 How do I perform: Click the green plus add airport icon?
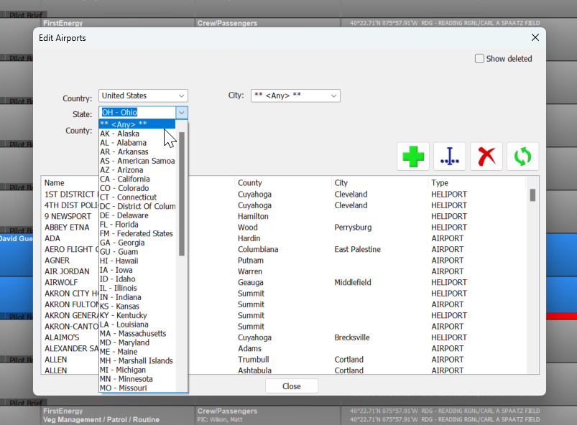click(x=413, y=156)
